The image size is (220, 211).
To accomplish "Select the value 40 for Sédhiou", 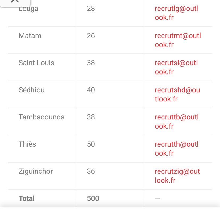I will (x=91, y=90).
